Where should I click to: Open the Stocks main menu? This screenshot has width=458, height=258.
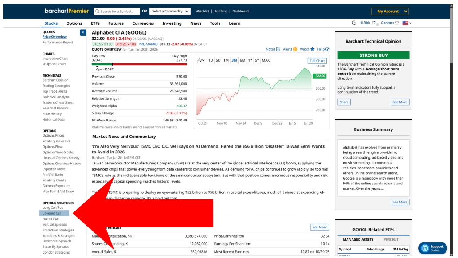(x=51, y=23)
